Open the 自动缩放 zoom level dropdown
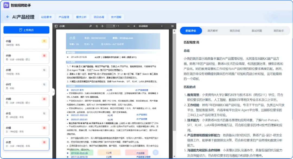The image size is (293, 159). point(151,26)
